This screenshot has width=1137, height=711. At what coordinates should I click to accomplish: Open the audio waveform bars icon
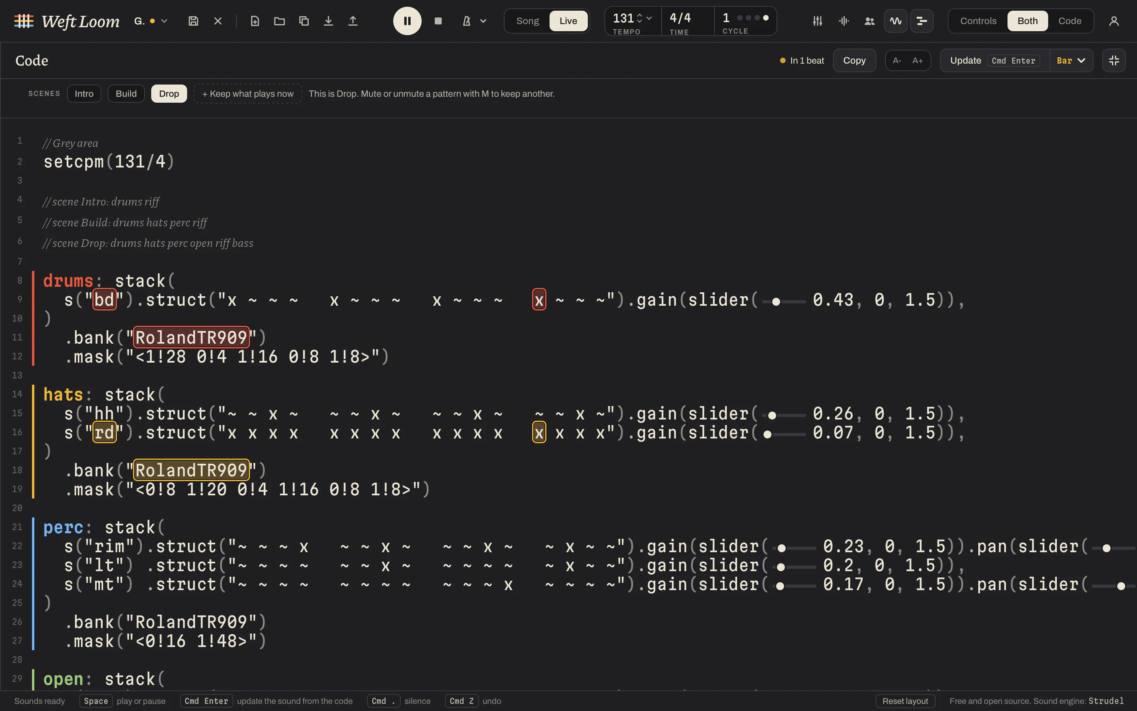coord(844,21)
